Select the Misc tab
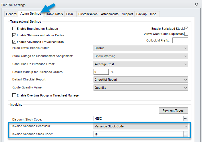Viewport: 202px width, 142px height. (153, 14)
